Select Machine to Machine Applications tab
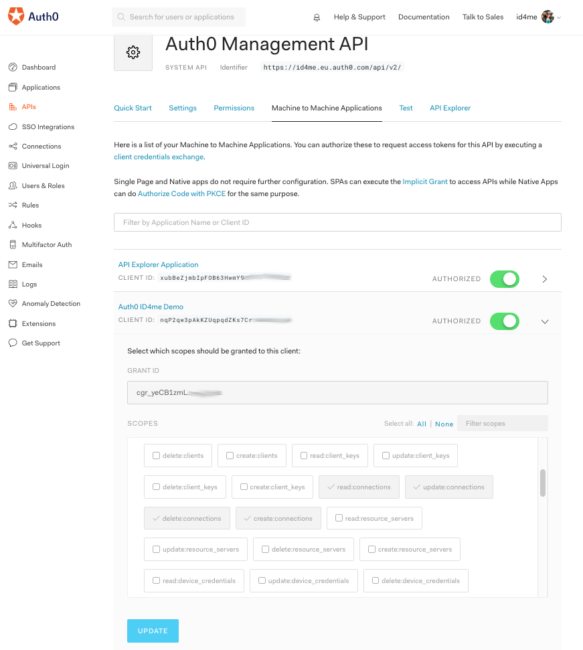583x650 pixels. coord(327,108)
